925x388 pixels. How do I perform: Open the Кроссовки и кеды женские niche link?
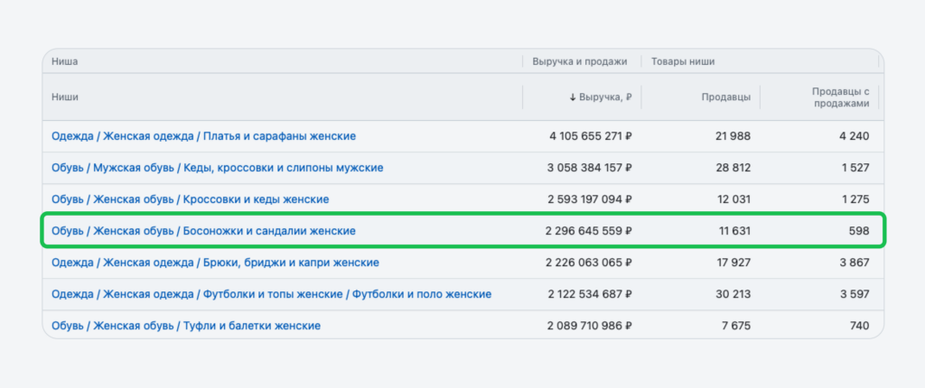click(190, 199)
